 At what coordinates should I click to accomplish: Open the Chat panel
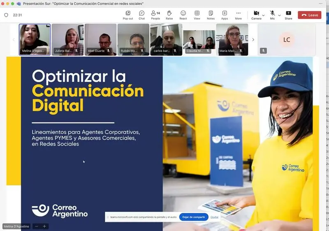(141, 15)
